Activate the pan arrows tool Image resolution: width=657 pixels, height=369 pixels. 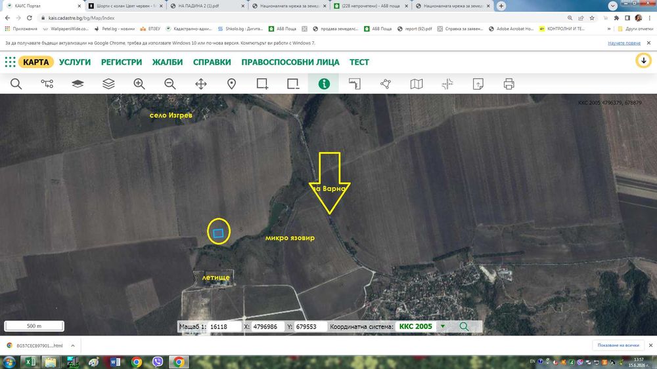coord(200,84)
